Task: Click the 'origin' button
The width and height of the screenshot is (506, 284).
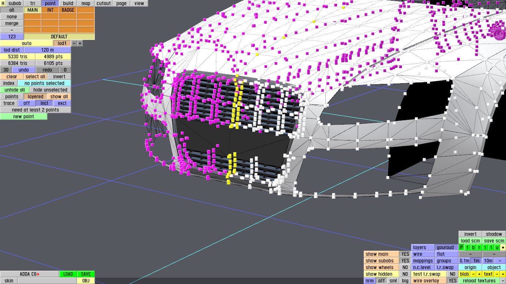Action: [x=470, y=267]
